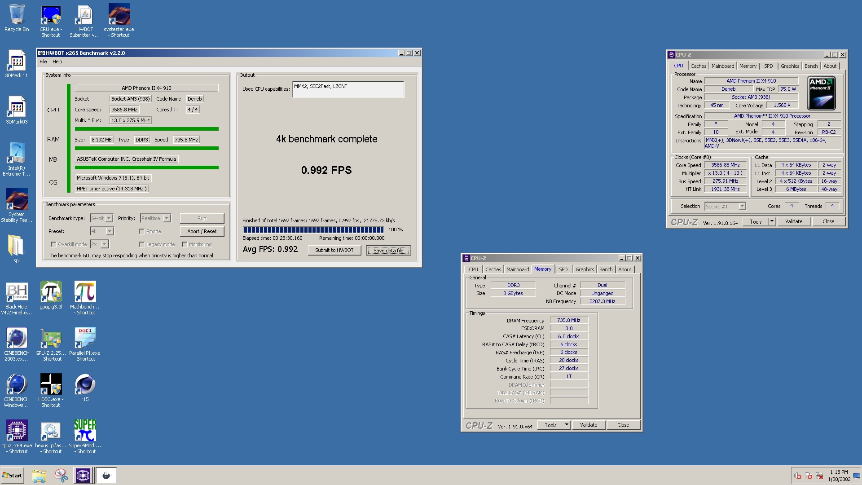Click the system tray clock
Viewport: 862px width, 485px height.
pyautogui.click(x=839, y=476)
